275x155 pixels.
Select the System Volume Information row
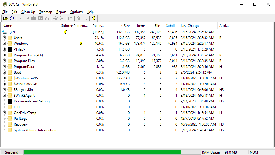35,130
